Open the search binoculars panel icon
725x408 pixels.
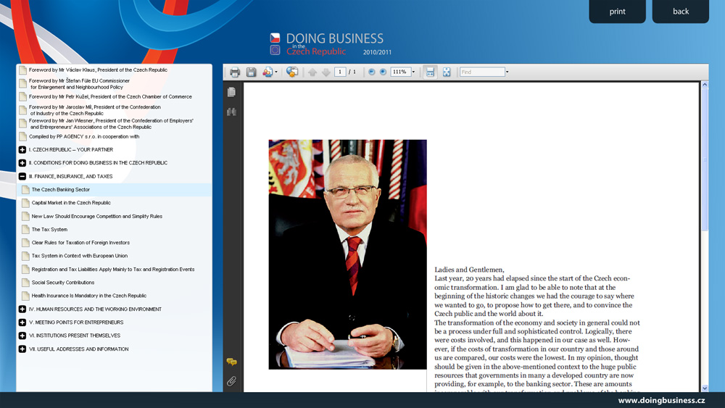(232, 112)
